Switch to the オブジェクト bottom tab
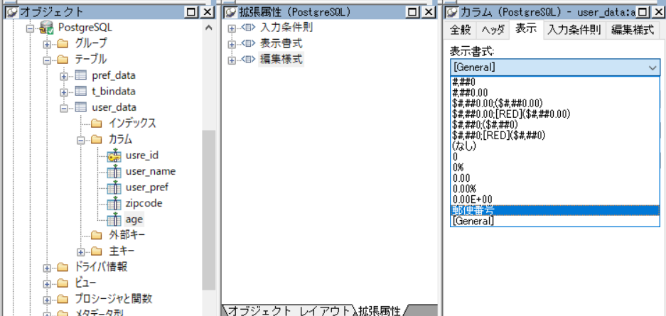 (259, 311)
